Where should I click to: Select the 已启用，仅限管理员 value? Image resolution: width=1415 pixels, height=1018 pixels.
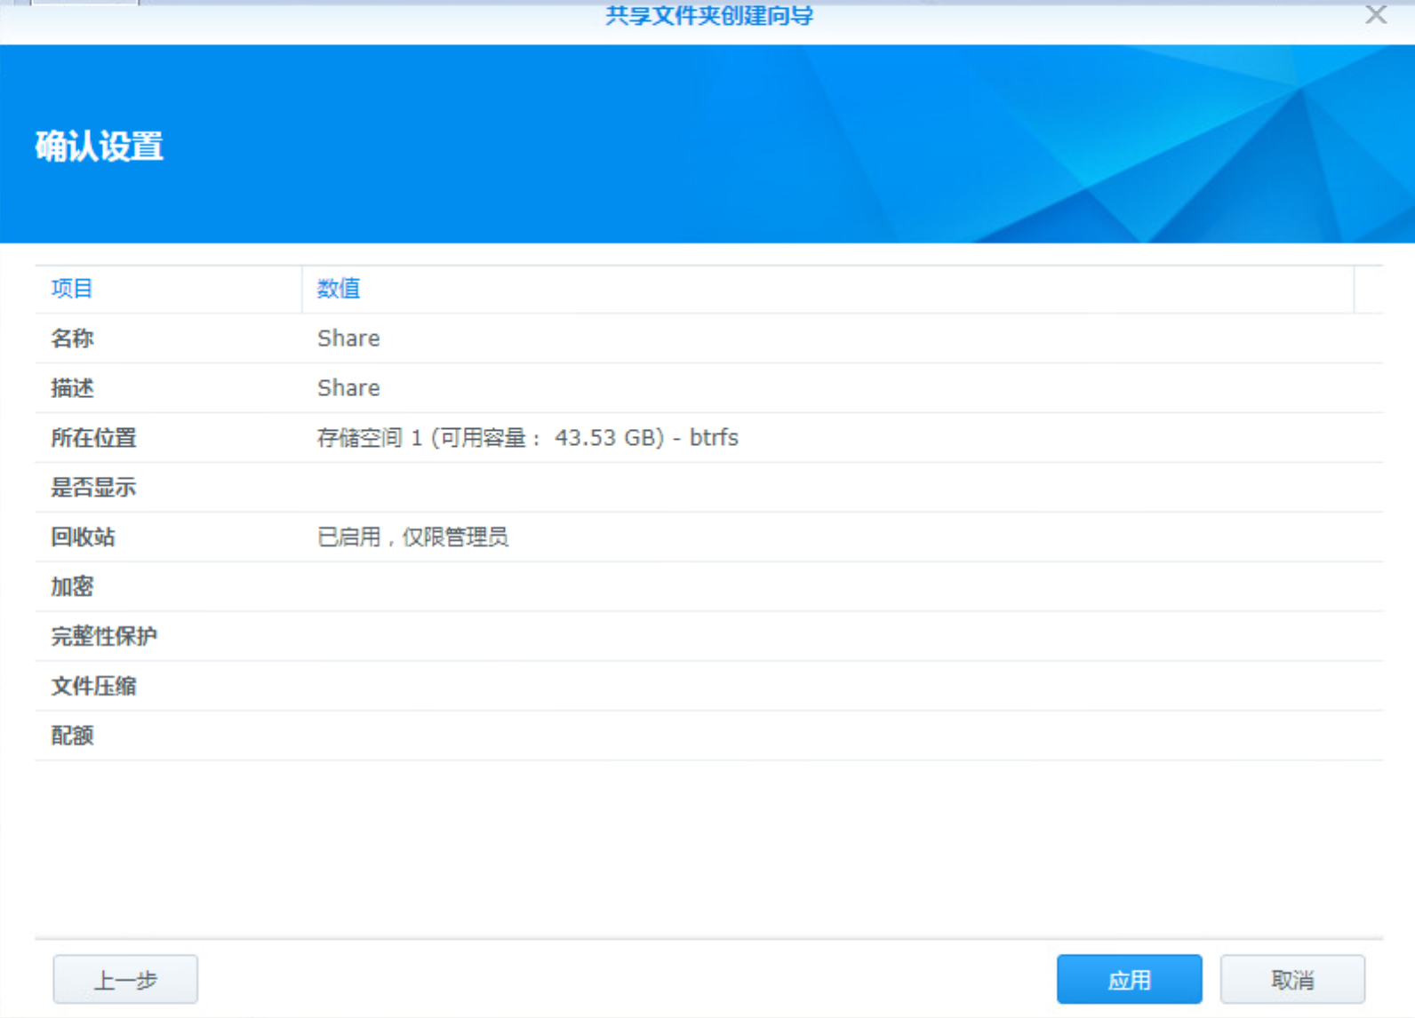tap(413, 537)
